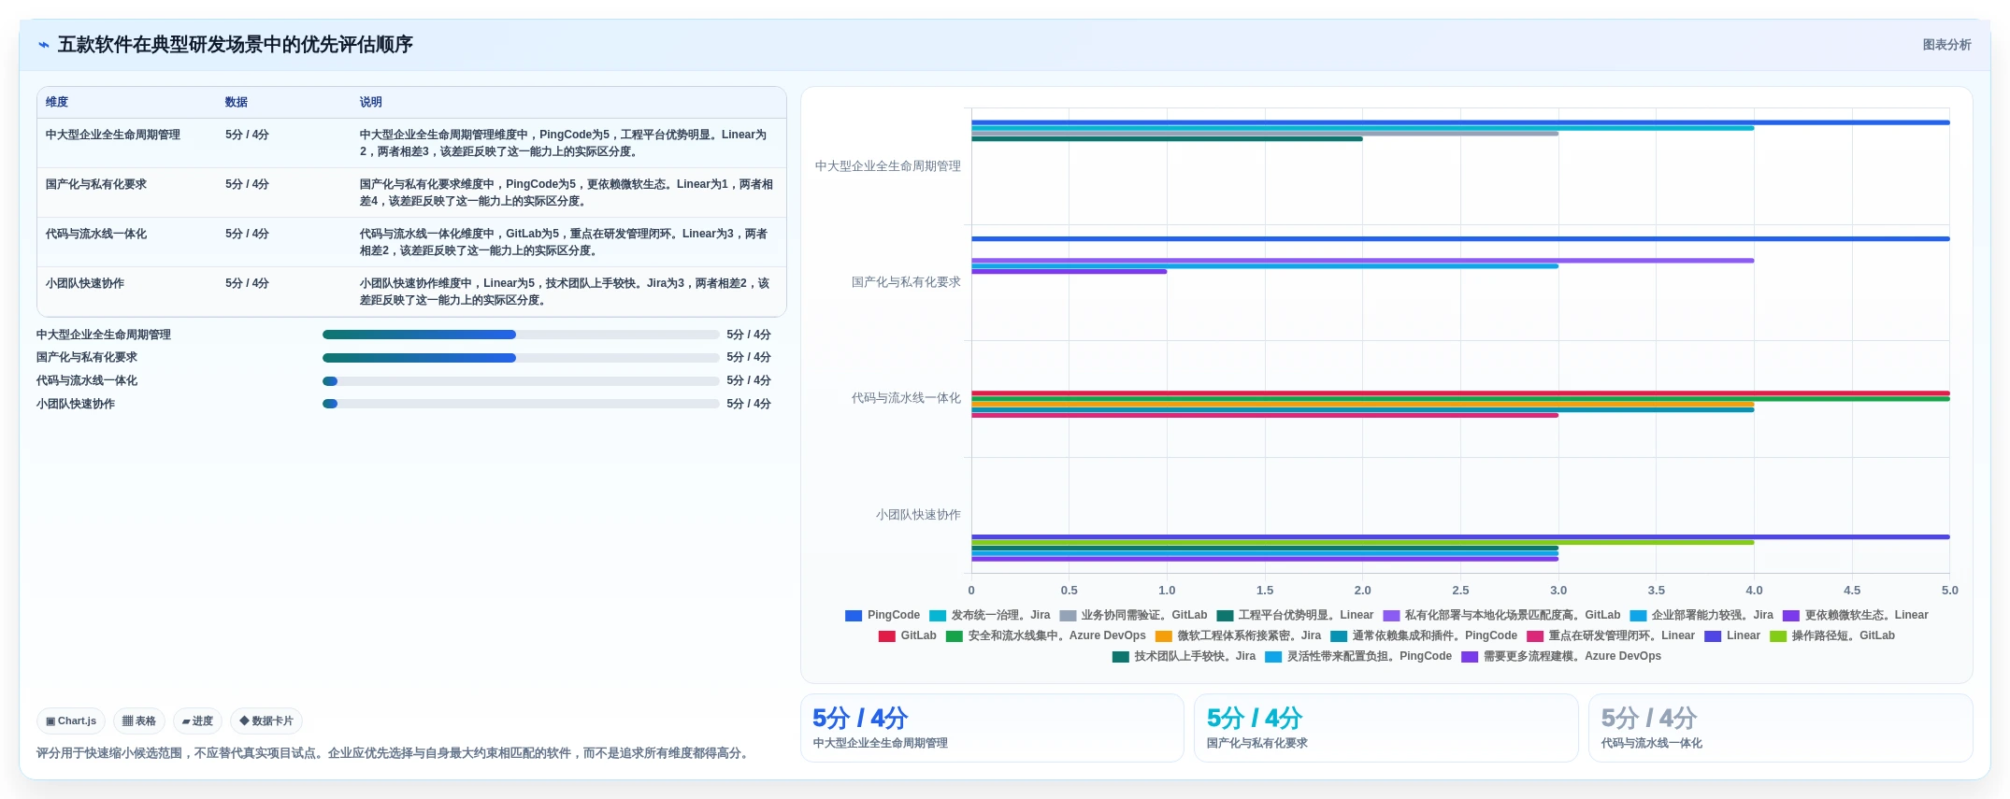Screen dimensions: 2010x799
Task: Click the 5.0 tick on the chart axis
Action: pos(1949,591)
